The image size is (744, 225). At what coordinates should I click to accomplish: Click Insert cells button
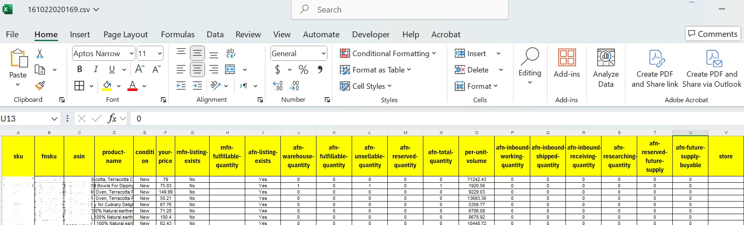coord(470,54)
